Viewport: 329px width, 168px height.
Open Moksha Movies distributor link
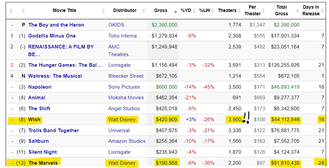[x=126, y=98]
